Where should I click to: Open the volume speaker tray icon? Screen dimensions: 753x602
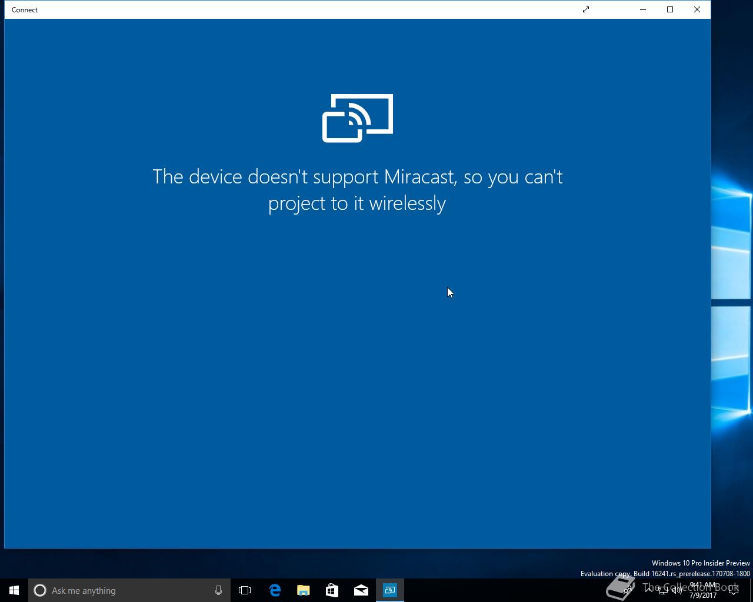[x=677, y=590]
